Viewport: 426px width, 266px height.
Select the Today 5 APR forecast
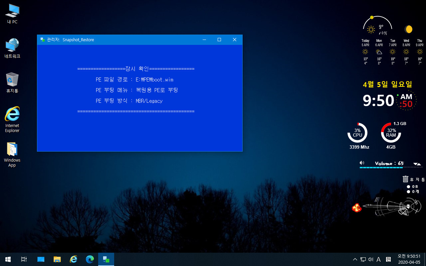pyautogui.click(x=365, y=52)
